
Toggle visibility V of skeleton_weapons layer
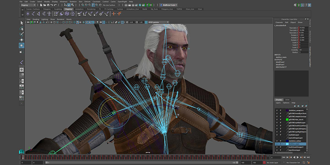pyautogui.click(x=277, y=110)
